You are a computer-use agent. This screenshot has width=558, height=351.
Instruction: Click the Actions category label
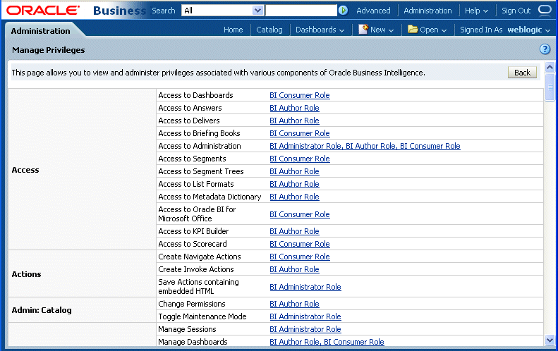tap(26, 274)
